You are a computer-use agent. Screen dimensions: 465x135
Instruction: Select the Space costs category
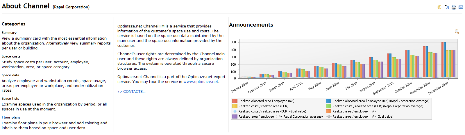[x=11, y=56]
